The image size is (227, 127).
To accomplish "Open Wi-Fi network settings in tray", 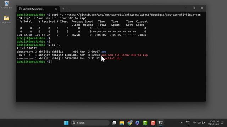I will (x=195, y=123).
